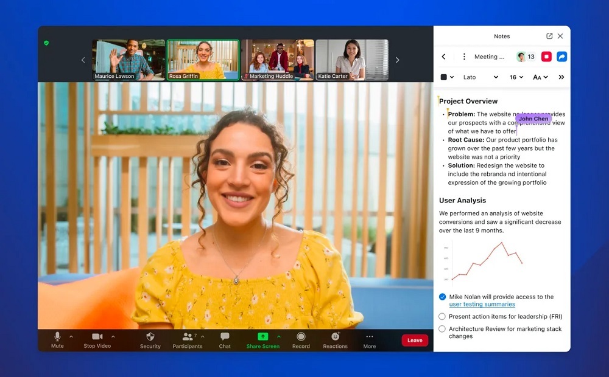Open notes three-dot options menu
This screenshot has height=377, width=609.
tap(464, 57)
